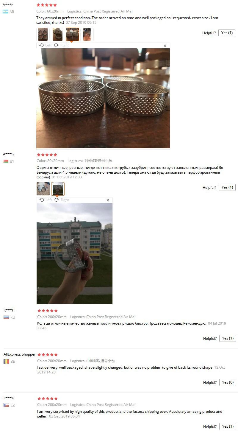Click the Argentina flag icon beside AR

pyautogui.click(x=5, y=12)
